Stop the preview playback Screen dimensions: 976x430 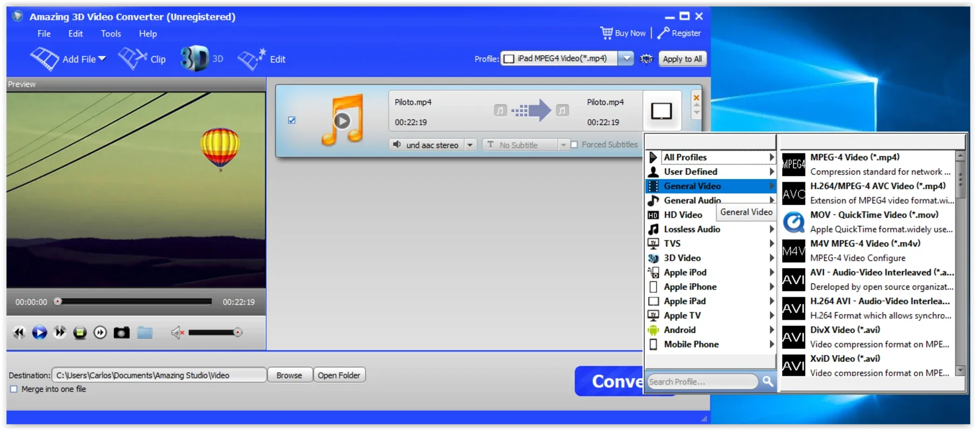(x=80, y=333)
